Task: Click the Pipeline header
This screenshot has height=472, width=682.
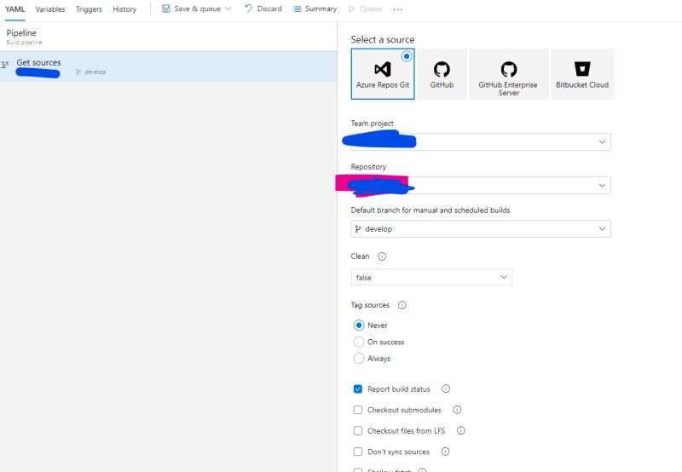Action: click(21, 33)
